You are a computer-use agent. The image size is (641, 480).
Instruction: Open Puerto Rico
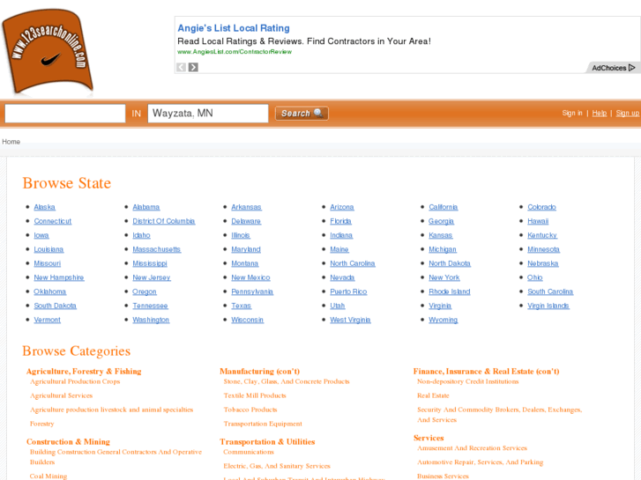click(348, 292)
